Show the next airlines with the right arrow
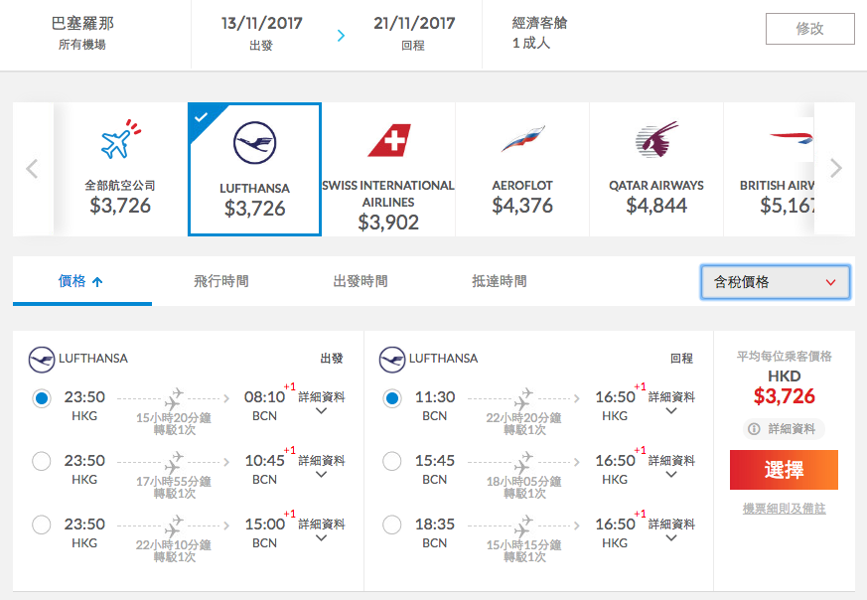 click(835, 168)
